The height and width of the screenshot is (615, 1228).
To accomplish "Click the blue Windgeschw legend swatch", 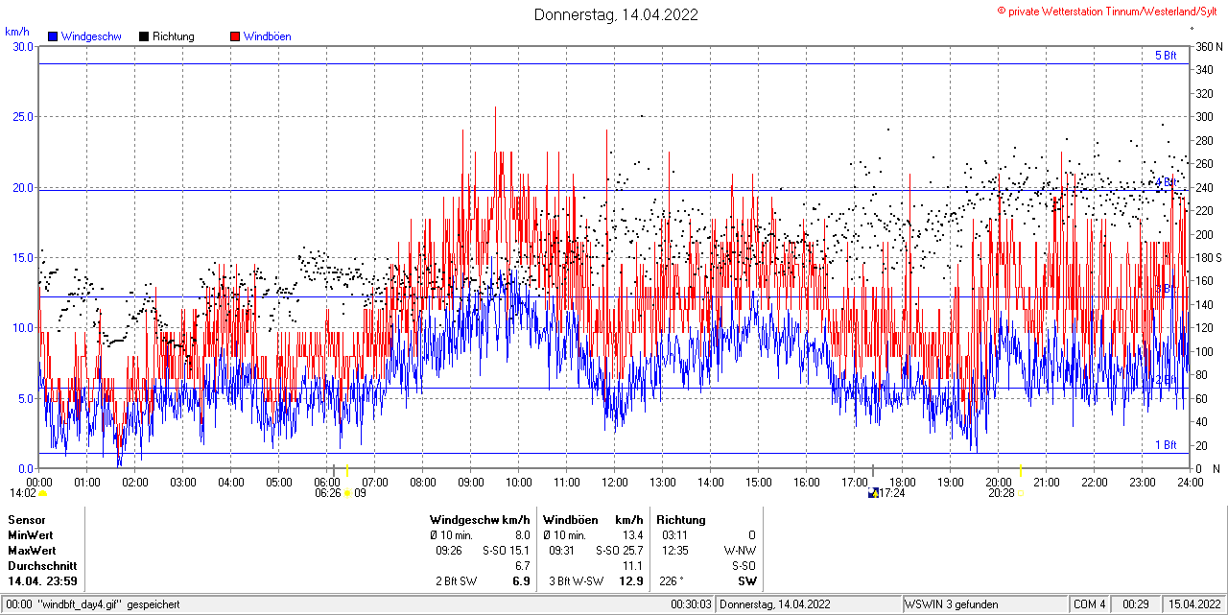I will tap(53, 36).
